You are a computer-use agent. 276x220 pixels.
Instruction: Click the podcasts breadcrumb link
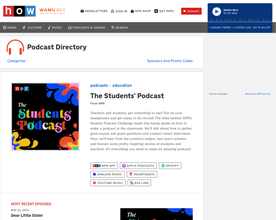coord(99,86)
